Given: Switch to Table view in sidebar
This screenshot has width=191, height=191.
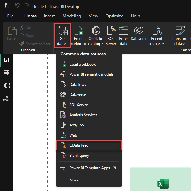Looking at the screenshot, I should pyautogui.click(x=6, y=73).
